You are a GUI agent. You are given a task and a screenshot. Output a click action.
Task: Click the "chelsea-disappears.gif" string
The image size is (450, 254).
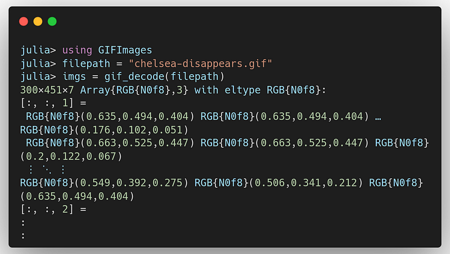point(200,63)
